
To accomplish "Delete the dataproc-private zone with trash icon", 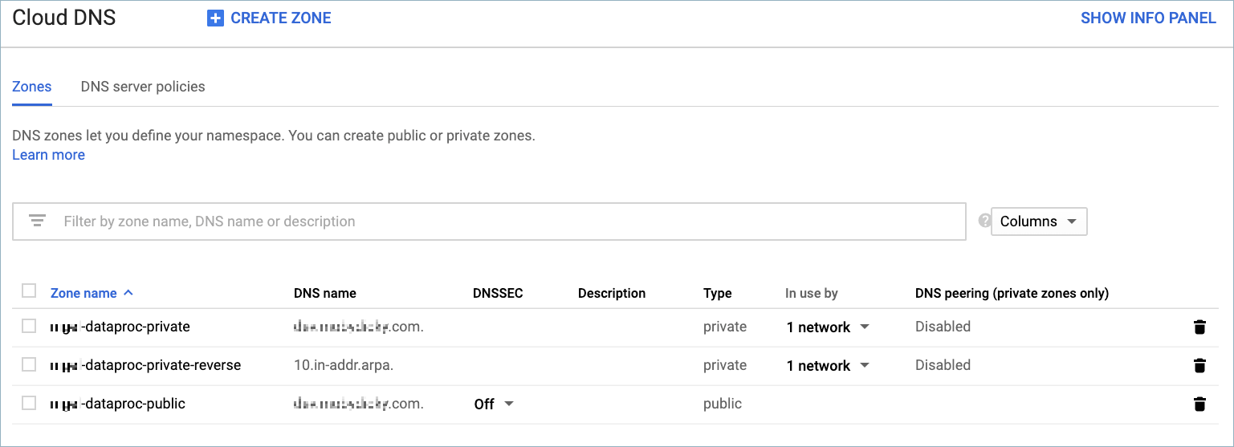I will 1199,327.
